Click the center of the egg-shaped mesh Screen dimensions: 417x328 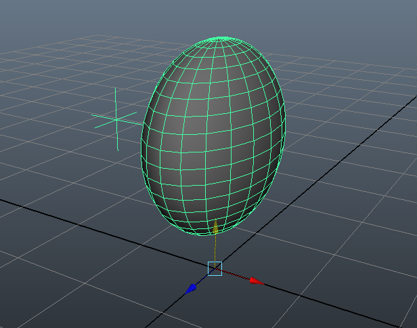pyautogui.click(x=213, y=136)
